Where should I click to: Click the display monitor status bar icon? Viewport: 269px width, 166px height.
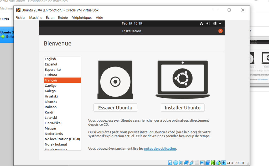202,163
